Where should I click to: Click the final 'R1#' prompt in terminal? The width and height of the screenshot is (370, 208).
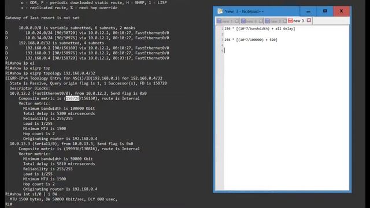[9, 204]
